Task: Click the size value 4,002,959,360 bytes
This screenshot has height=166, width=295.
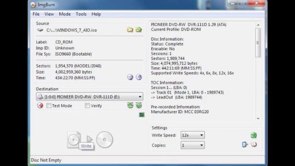Action: click(x=74, y=72)
